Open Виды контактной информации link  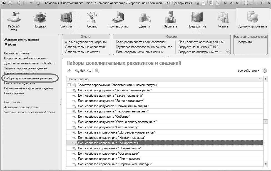click(26, 58)
